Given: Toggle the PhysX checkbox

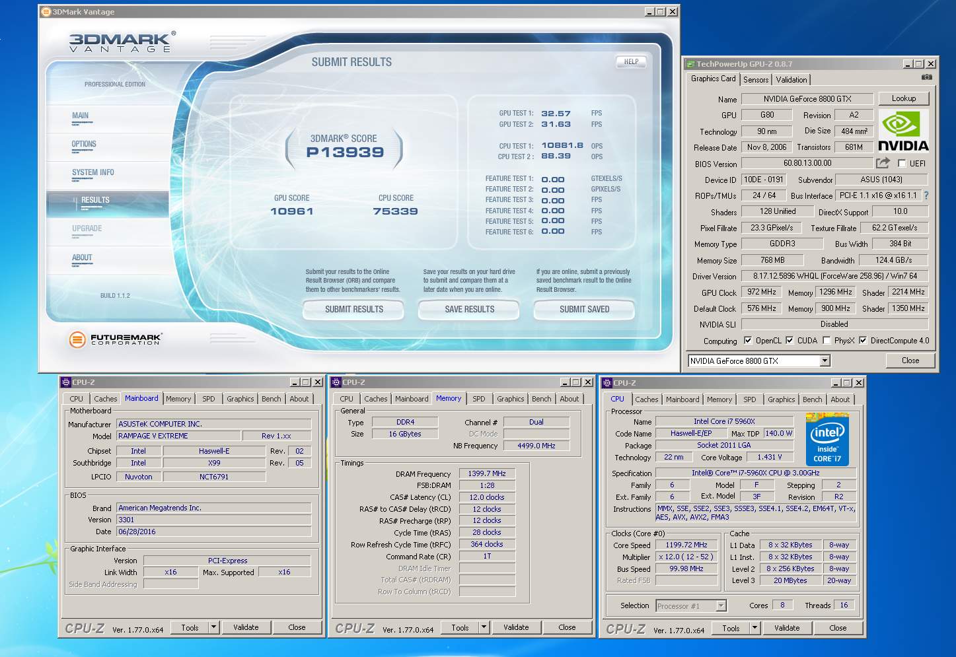Looking at the screenshot, I should (826, 341).
